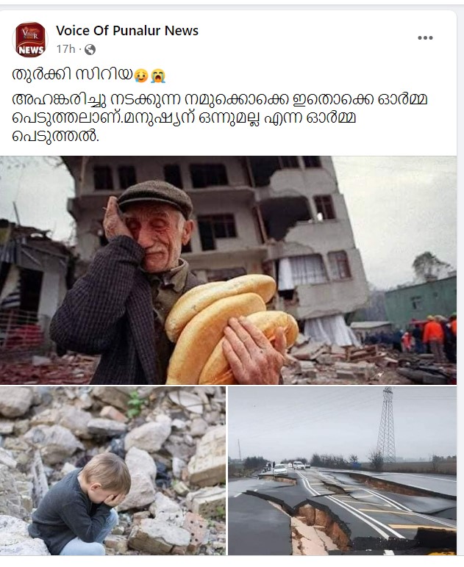Open the 17h timestamp link
This screenshot has height=567, width=464.
[x=65, y=48]
